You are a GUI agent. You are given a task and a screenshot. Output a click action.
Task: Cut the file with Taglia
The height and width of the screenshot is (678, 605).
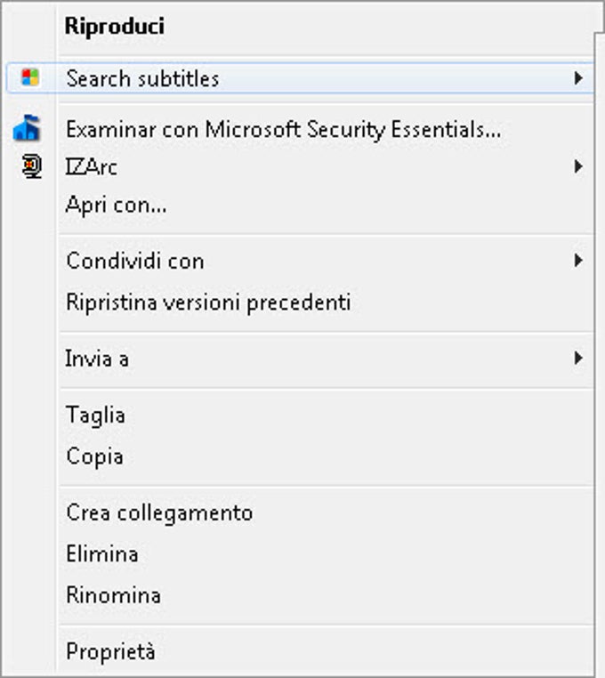point(95,416)
